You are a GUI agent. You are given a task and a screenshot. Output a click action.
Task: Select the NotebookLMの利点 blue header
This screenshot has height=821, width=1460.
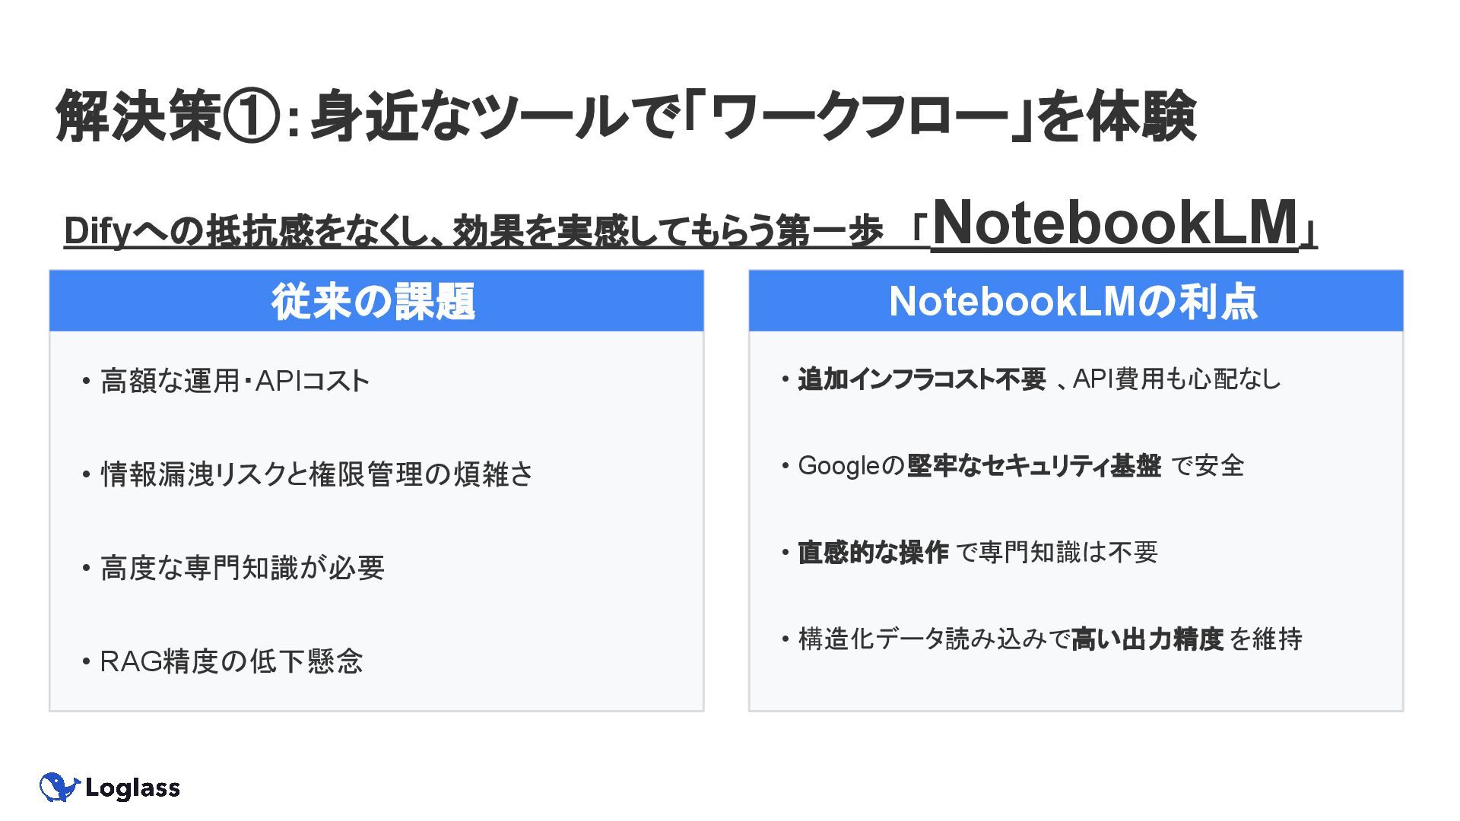[1074, 301]
